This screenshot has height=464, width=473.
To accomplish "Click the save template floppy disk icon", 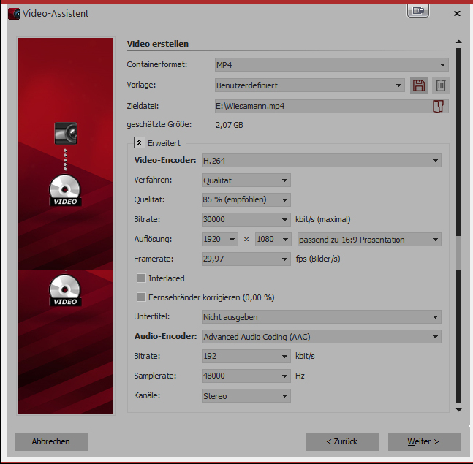I will 419,85.
